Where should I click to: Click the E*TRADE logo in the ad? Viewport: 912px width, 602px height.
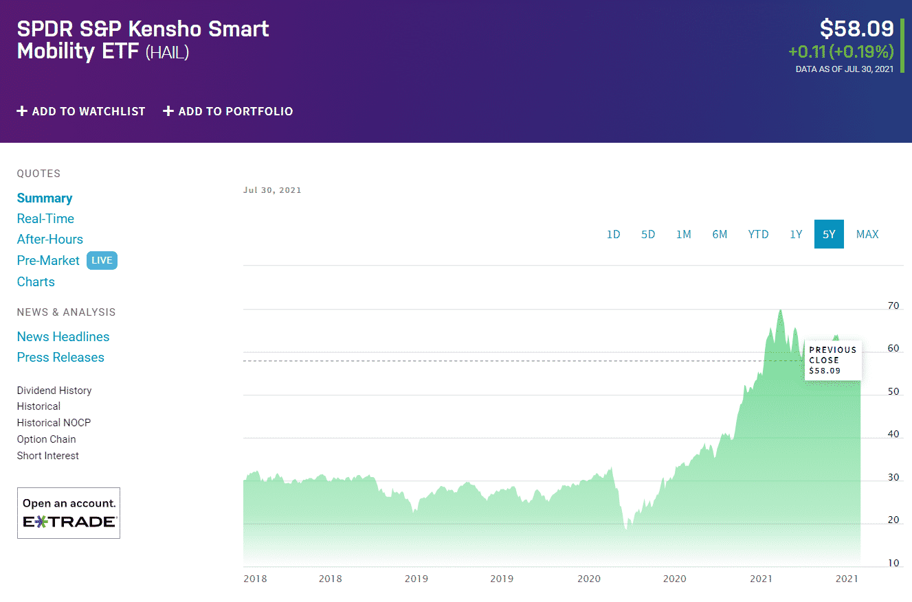coord(69,522)
